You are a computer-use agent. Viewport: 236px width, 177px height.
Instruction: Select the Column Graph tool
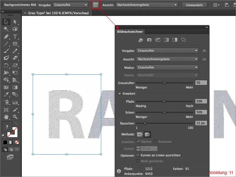[x=15, y=102]
